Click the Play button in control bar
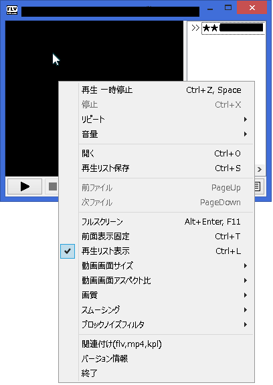This screenshot has width=273, height=385. pos(25,186)
